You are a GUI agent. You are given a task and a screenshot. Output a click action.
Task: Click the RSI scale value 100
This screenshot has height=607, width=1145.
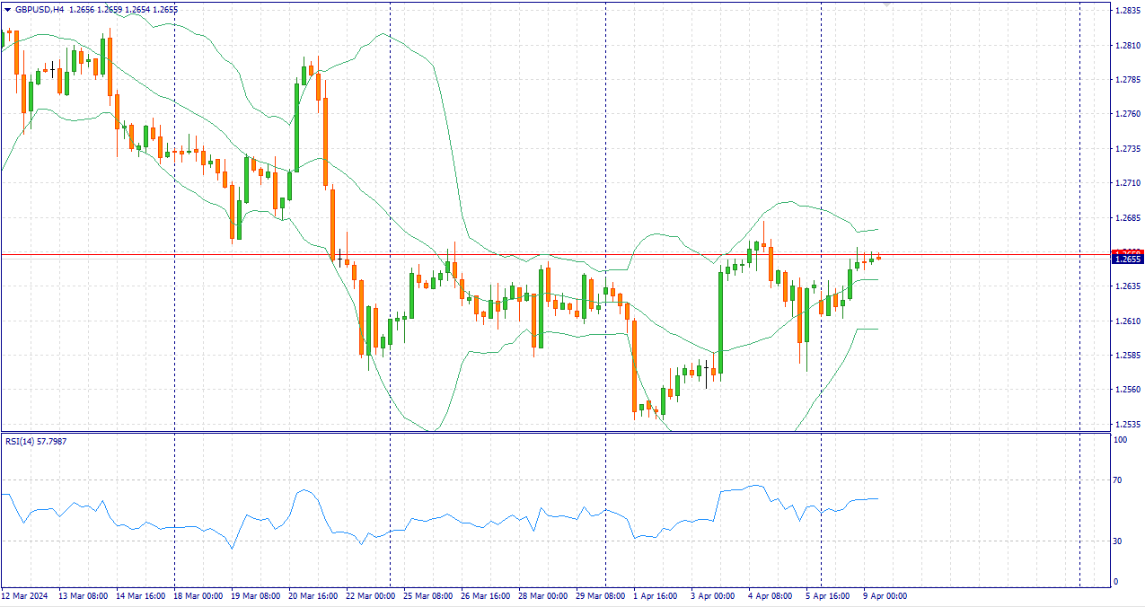tap(1120, 440)
